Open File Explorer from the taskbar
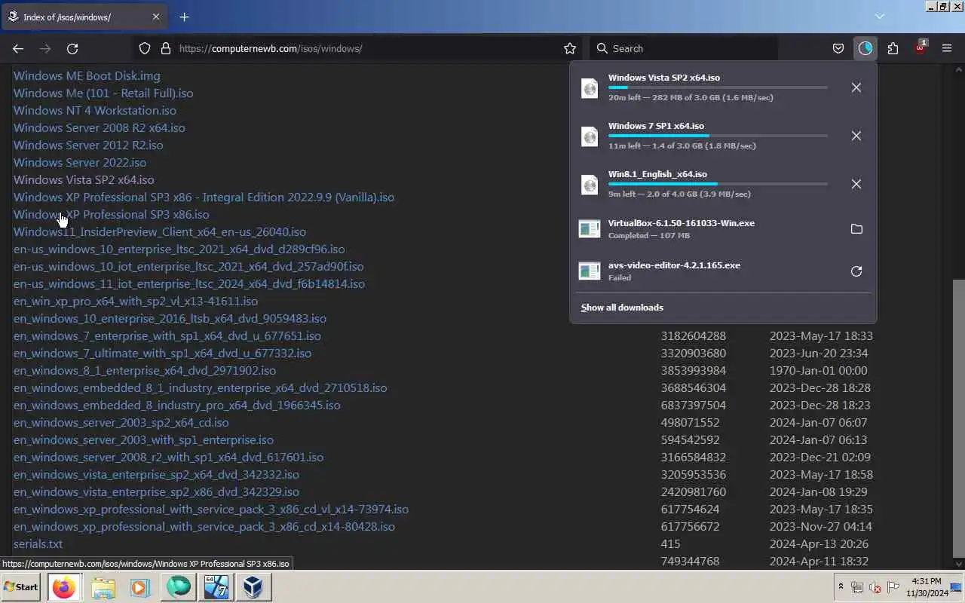Screen dimensions: 965x603 [103, 586]
